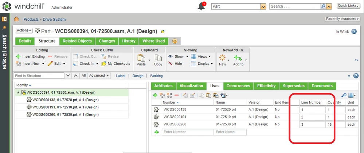Collapse the ribbon with double-chevron up icon
The width and height of the screenshot is (364, 153).
click(x=349, y=76)
